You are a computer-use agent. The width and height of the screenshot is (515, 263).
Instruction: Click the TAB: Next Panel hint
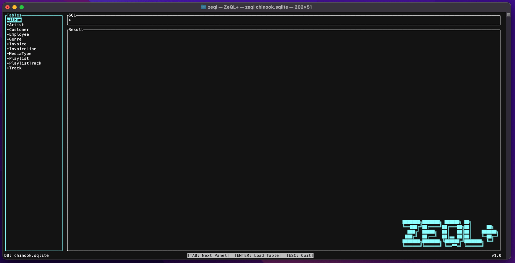coord(208,255)
